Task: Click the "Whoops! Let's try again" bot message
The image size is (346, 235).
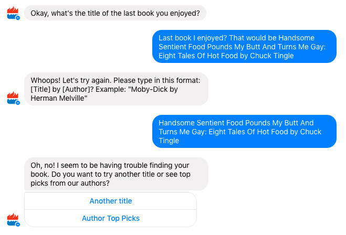Action: (x=116, y=89)
